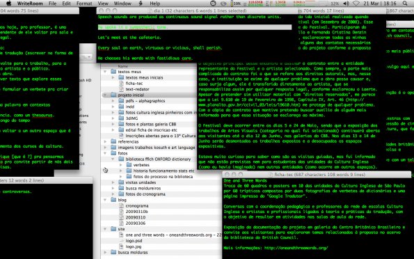This screenshot has height=259, width=414.
Task: Click the 'Speech sounds are produced' line in dia 1
Action: pyautogui.click(x=189, y=17)
